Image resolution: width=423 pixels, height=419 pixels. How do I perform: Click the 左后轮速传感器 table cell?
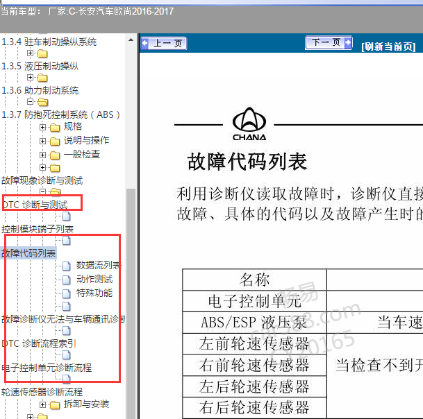tap(254, 386)
